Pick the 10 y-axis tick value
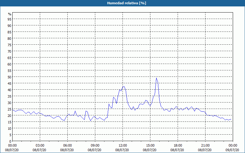245x153 pixels. tap(9, 129)
